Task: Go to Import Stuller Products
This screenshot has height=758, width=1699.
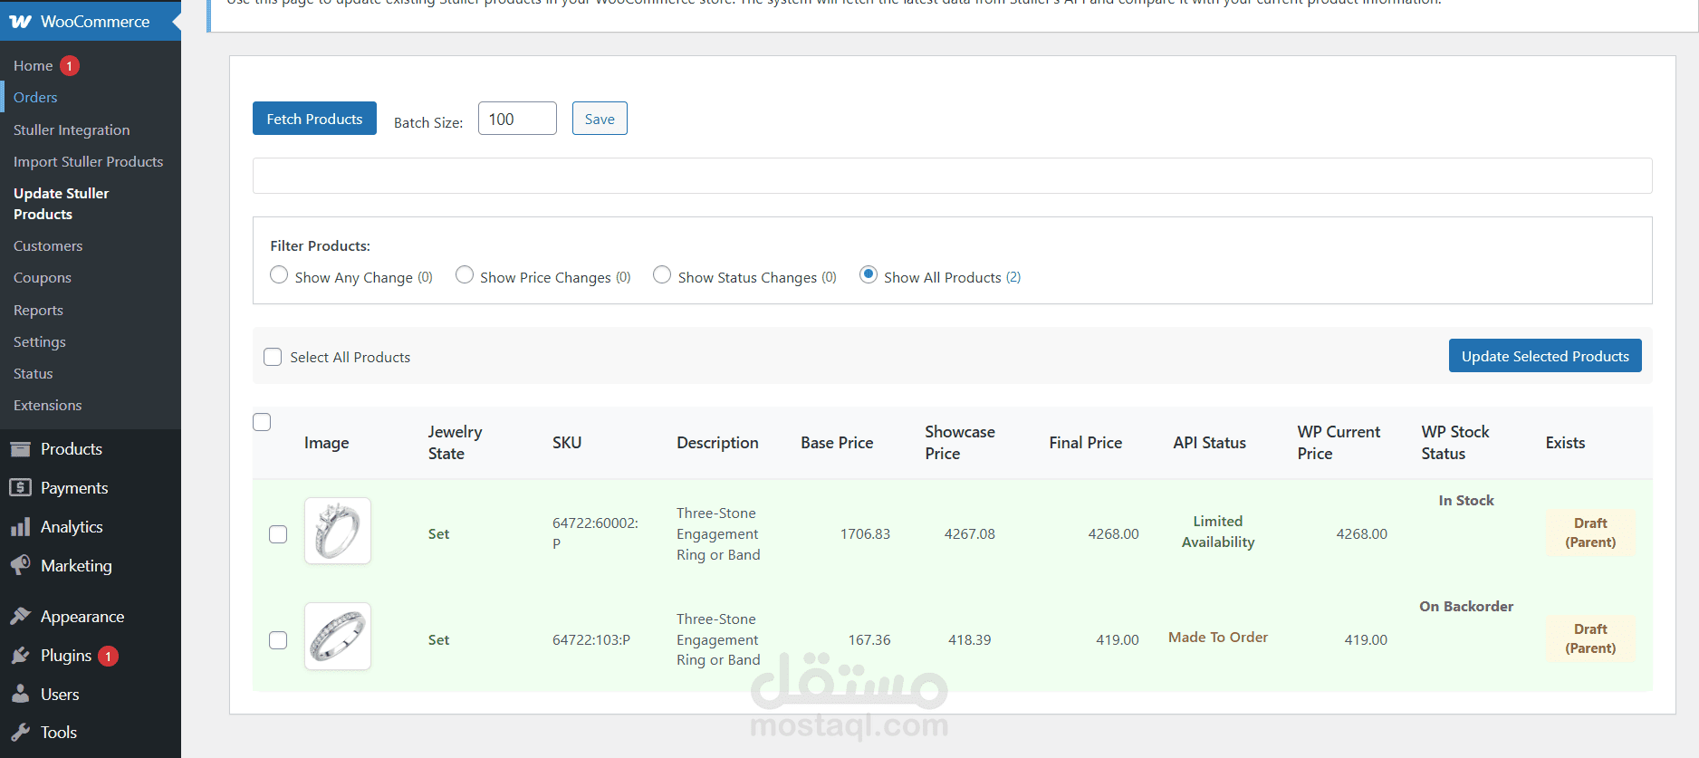Action: click(88, 161)
